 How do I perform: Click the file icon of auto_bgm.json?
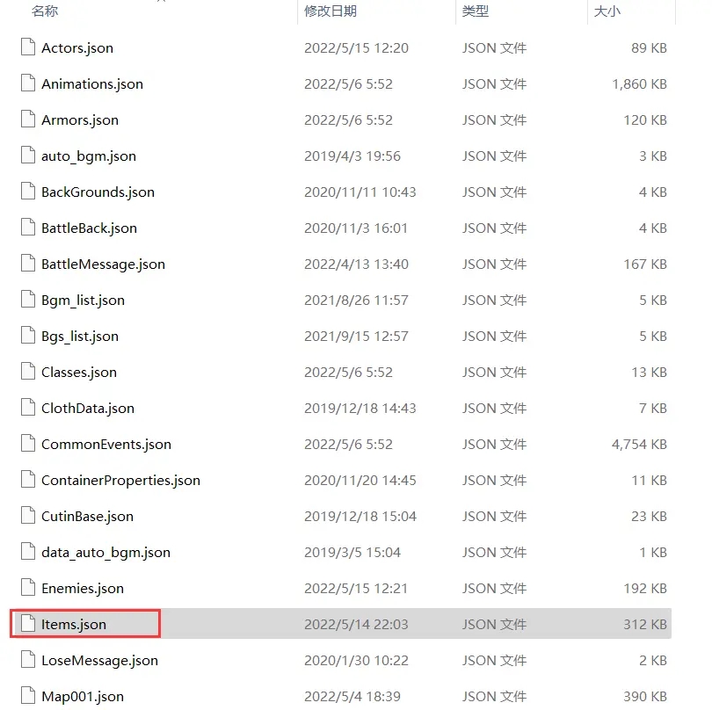coord(28,156)
